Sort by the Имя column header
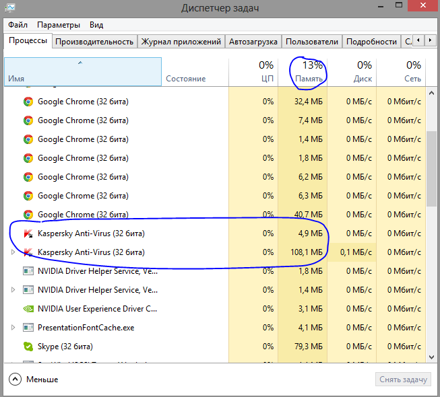Viewport: 440px width, 397px height. (x=83, y=72)
